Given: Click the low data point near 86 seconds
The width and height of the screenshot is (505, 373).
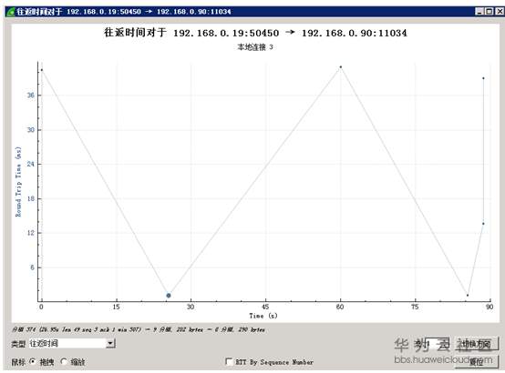Looking at the screenshot, I should click(468, 295).
